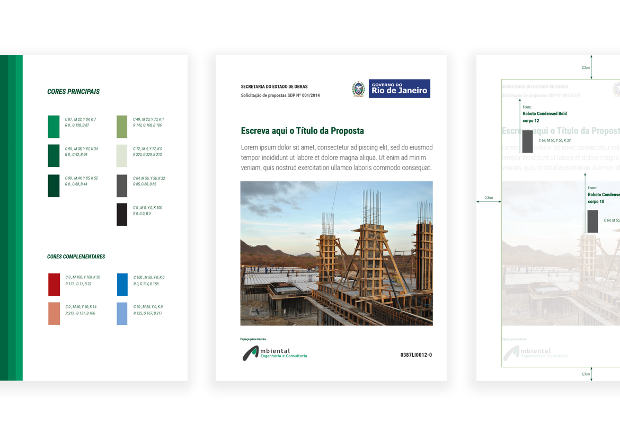
Task: Click the 2,3cm left margin arrow
Action: click(489, 201)
